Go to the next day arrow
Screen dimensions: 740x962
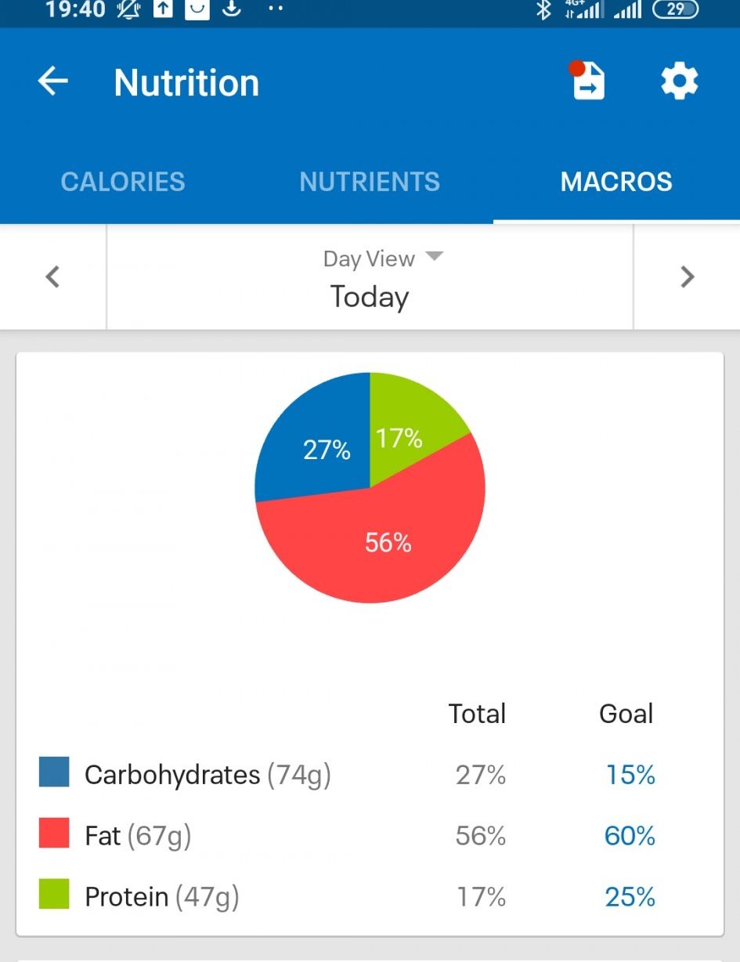(687, 277)
